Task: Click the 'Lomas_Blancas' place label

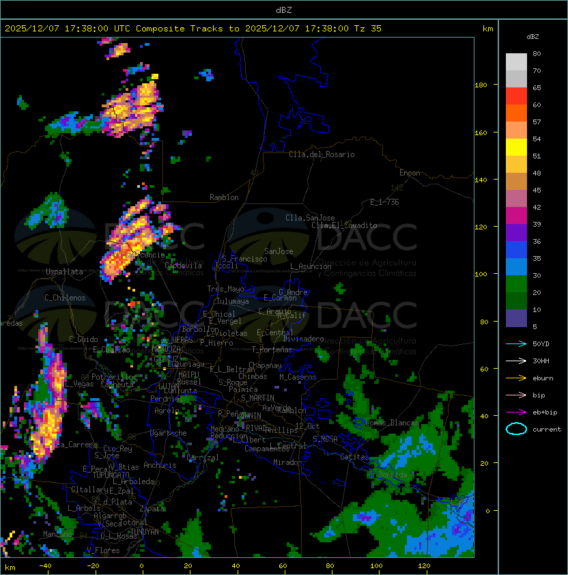Action: (392, 423)
